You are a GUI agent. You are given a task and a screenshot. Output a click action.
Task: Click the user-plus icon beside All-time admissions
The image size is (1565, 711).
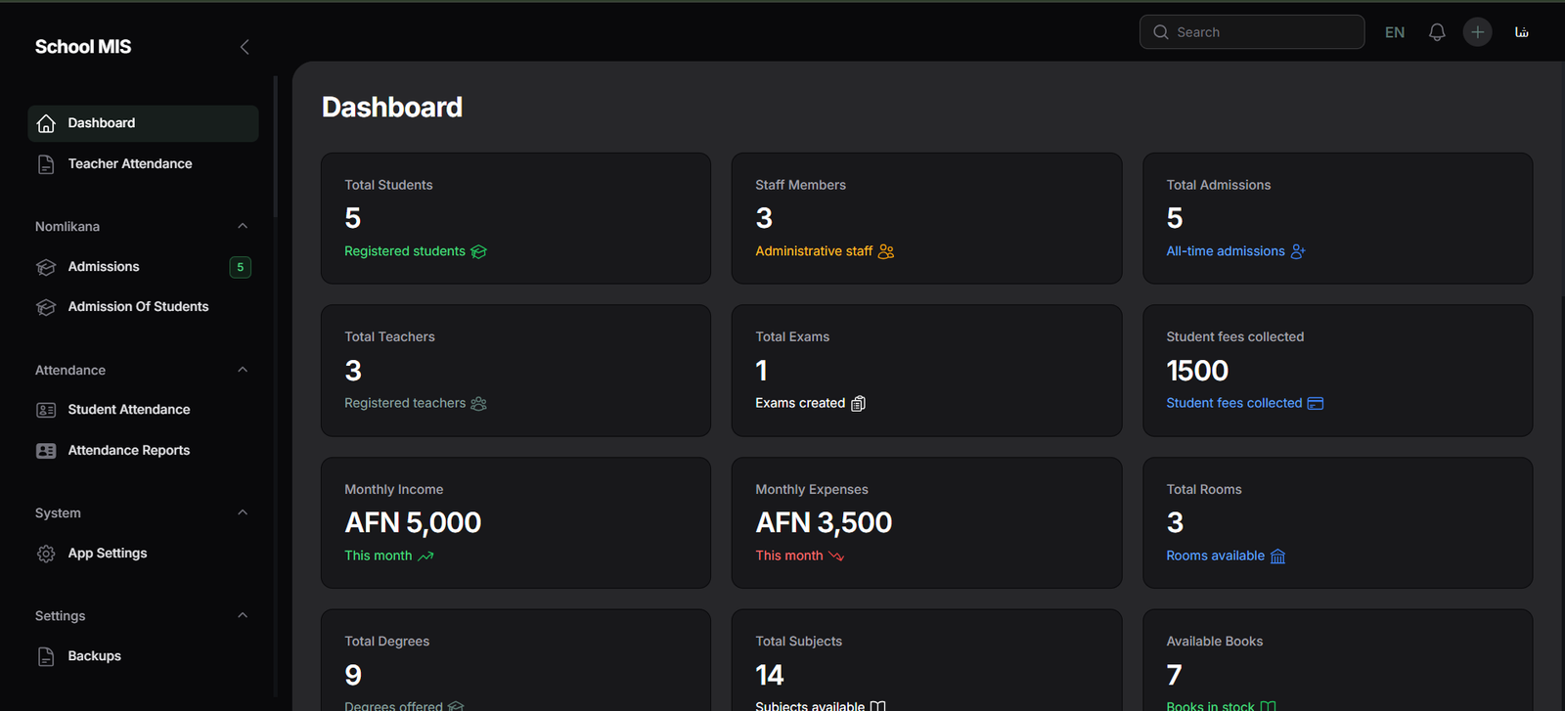(x=1298, y=251)
